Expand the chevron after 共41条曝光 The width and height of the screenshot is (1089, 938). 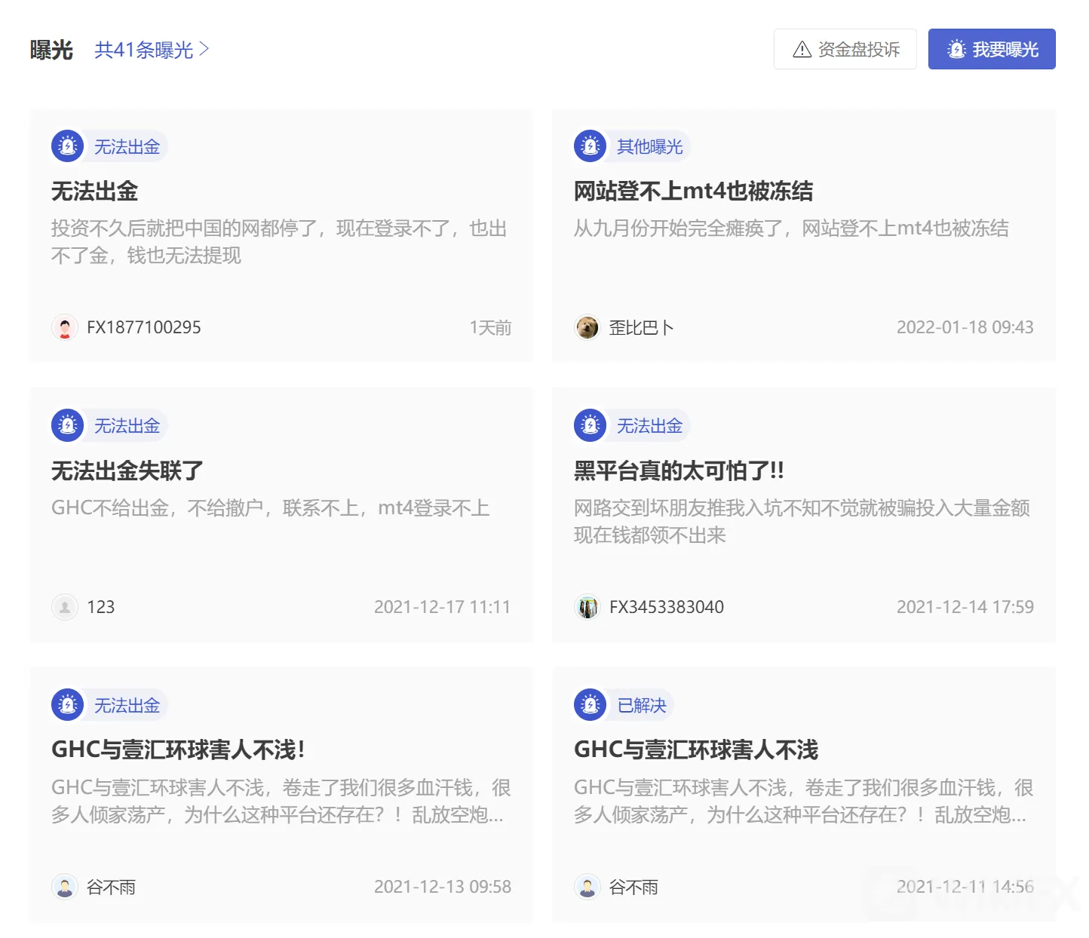[x=204, y=50]
